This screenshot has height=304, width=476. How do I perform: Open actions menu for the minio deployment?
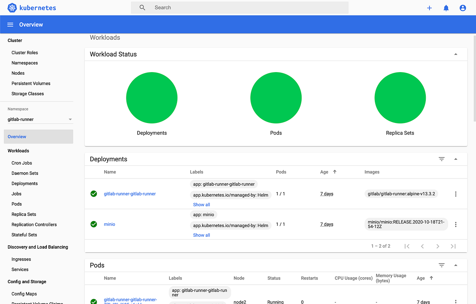[x=456, y=224]
